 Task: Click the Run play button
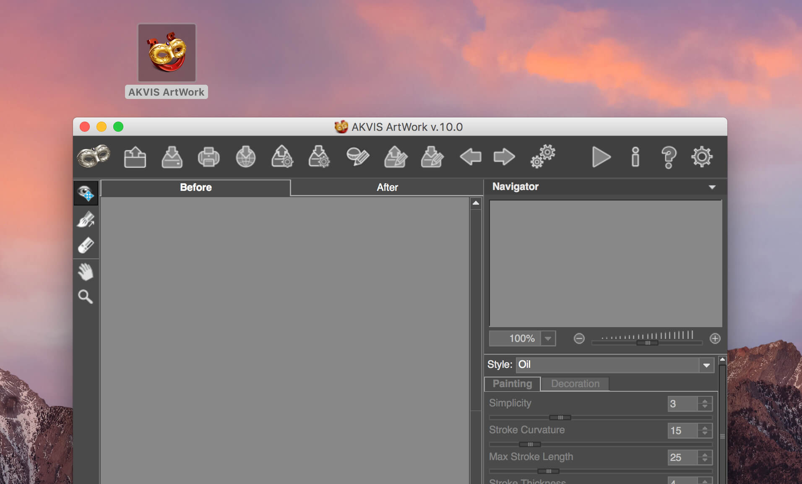click(x=601, y=157)
